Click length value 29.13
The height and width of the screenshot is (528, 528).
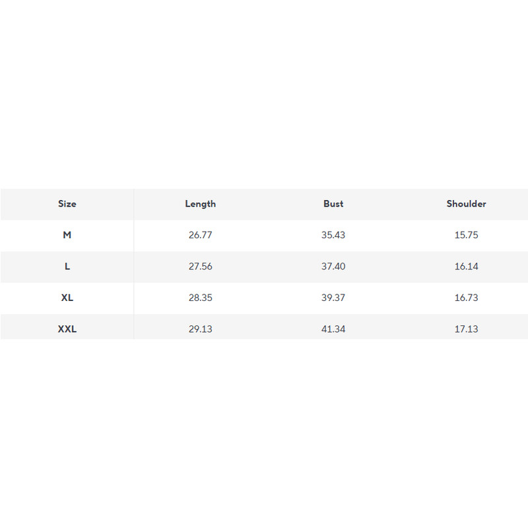(x=200, y=329)
